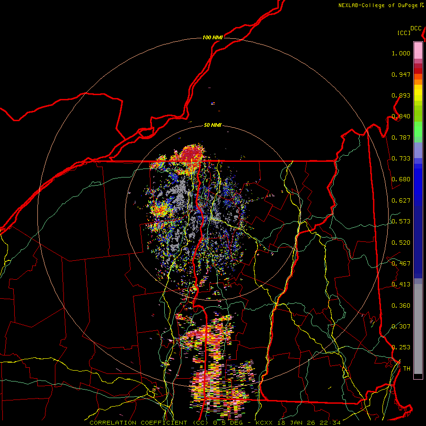Click the 50 NMI range ring label
Viewport: 426px width, 426px height.
[x=213, y=125]
